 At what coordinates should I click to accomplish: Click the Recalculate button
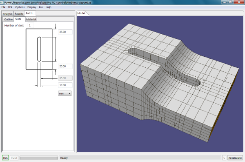[235, 158]
